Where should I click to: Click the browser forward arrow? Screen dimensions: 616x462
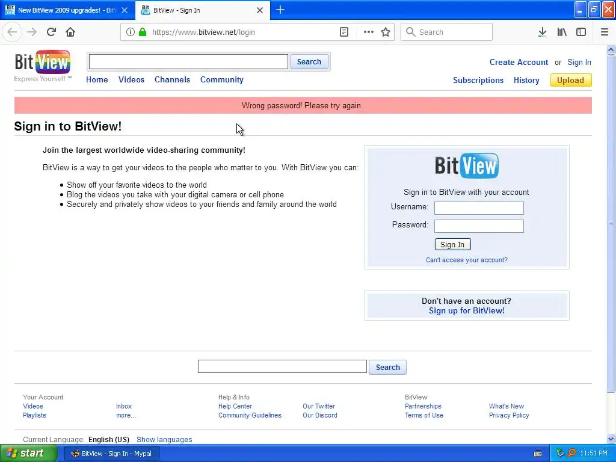[32, 32]
